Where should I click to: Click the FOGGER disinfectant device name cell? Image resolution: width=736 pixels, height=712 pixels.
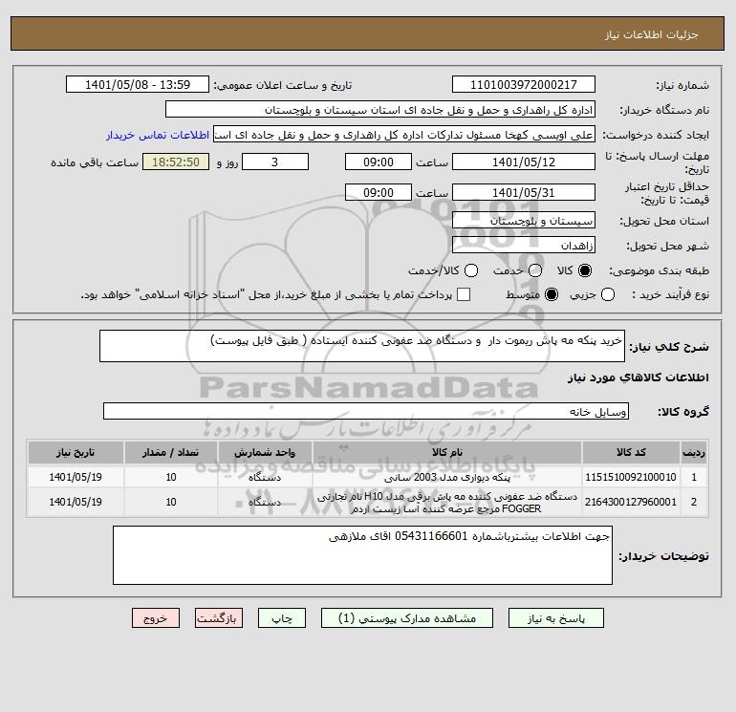tap(447, 502)
